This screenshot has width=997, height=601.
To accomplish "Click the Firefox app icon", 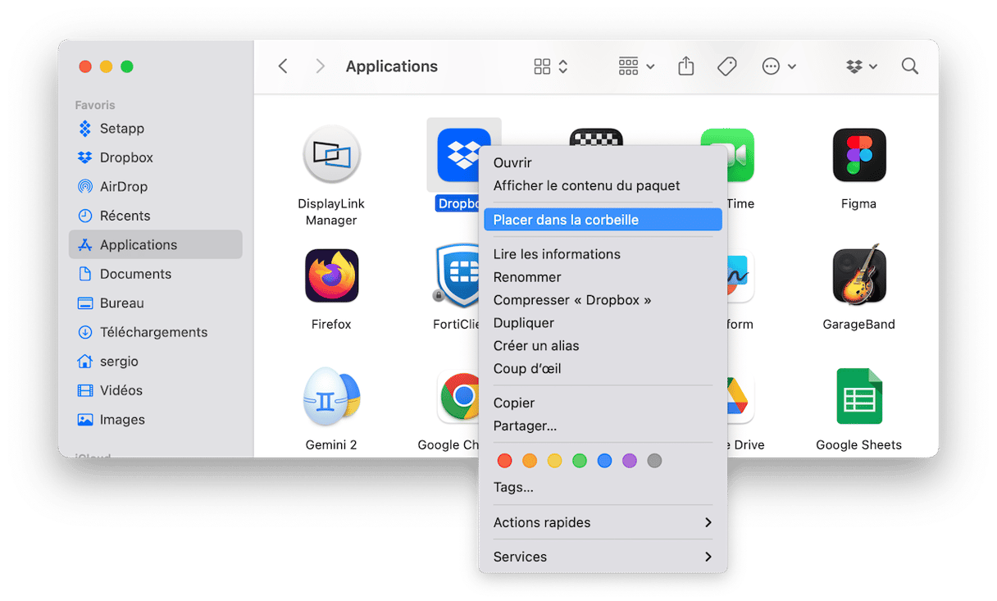I will pyautogui.click(x=331, y=276).
